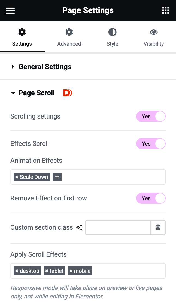Remove the Scale Down effect tag

tap(16, 177)
